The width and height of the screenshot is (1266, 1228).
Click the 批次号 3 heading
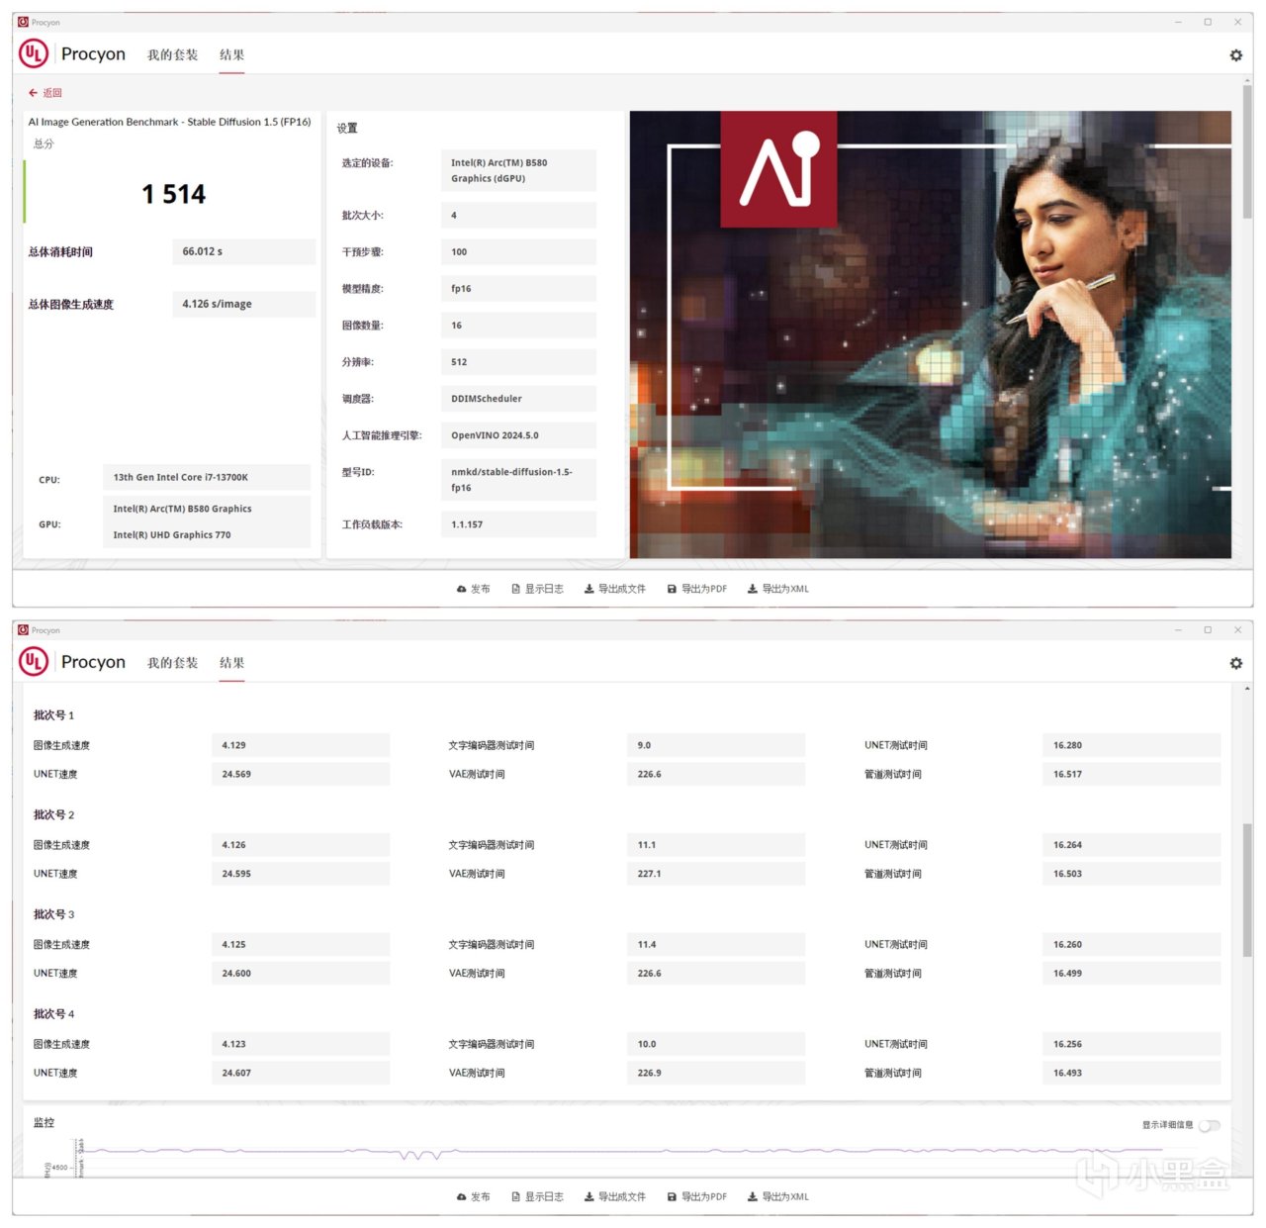tap(53, 914)
